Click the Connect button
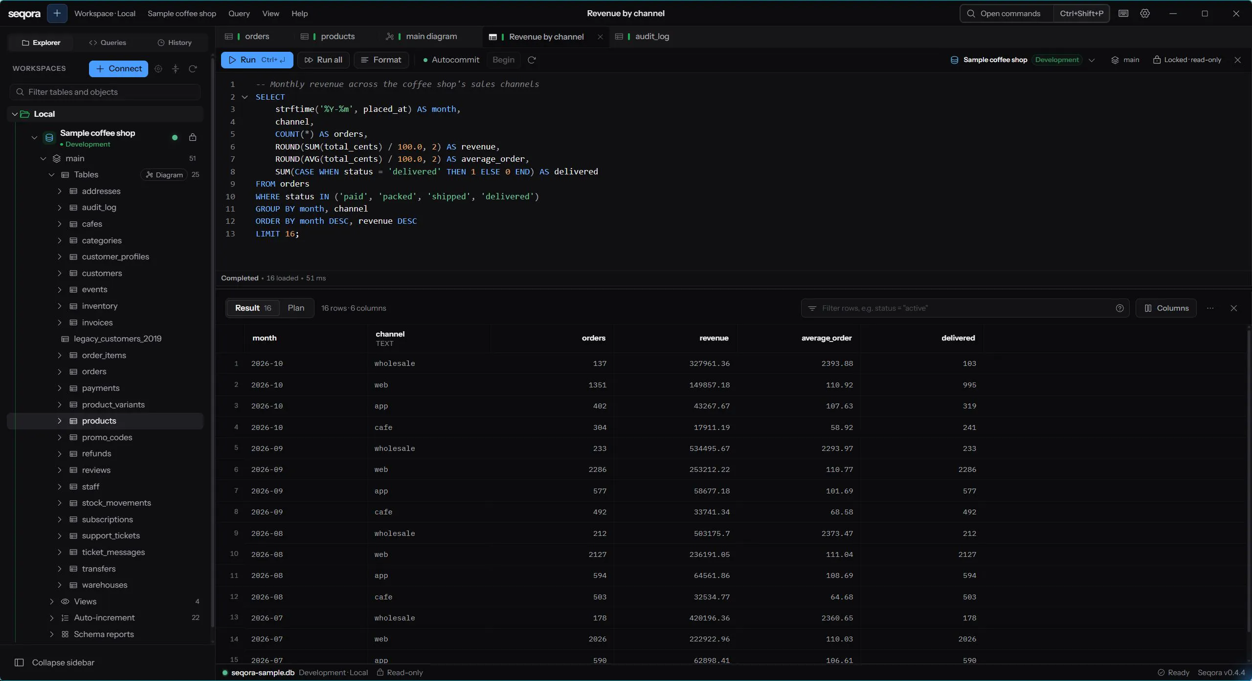Viewport: 1252px width, 681px height. 118,69
